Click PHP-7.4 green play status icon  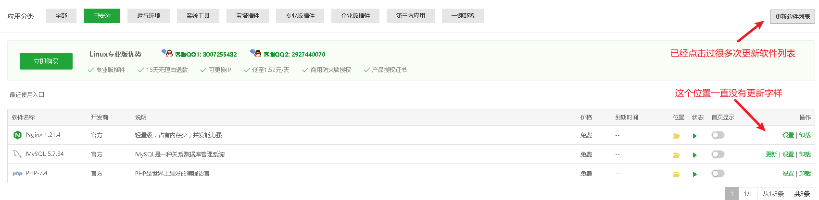695,174
